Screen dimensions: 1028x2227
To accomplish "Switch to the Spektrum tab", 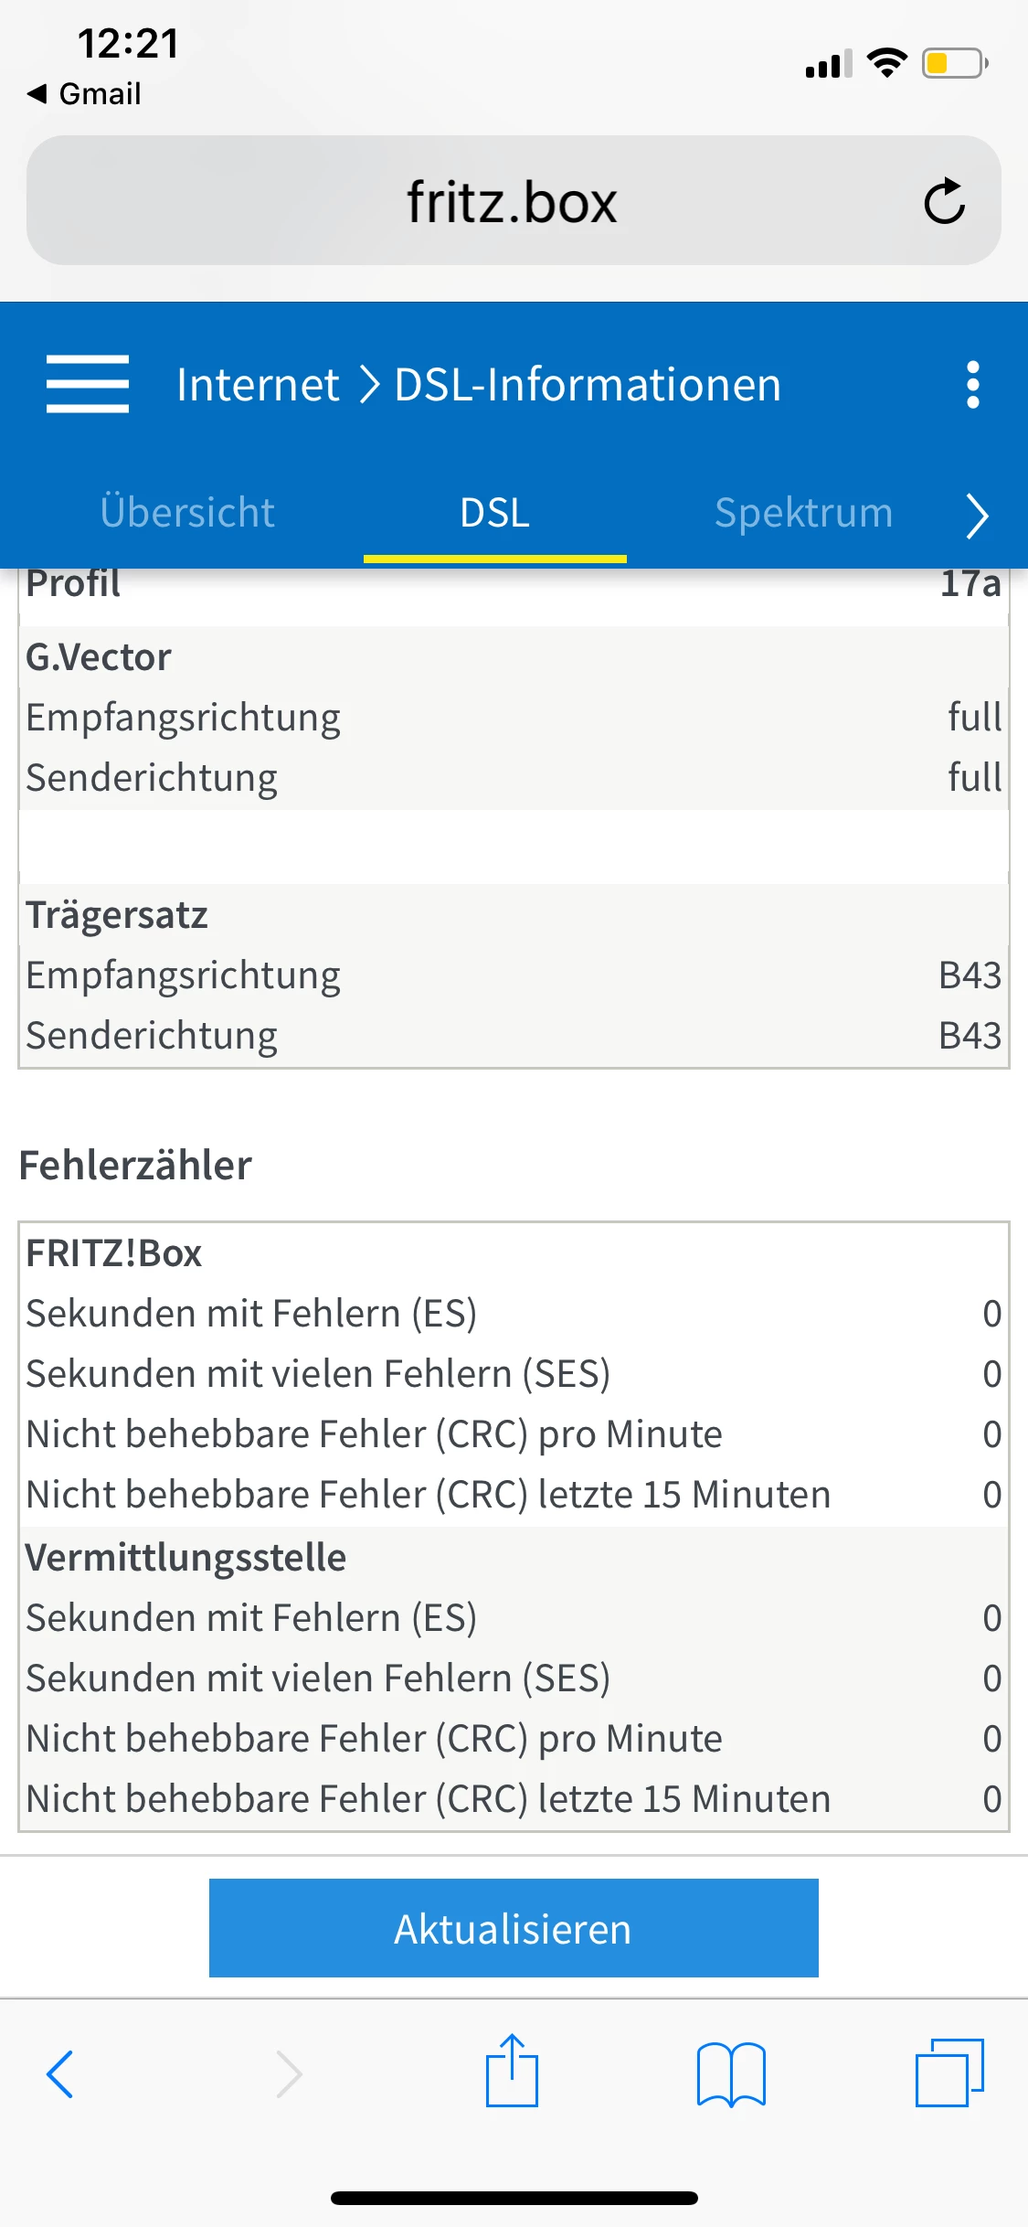I will point(803,513).
